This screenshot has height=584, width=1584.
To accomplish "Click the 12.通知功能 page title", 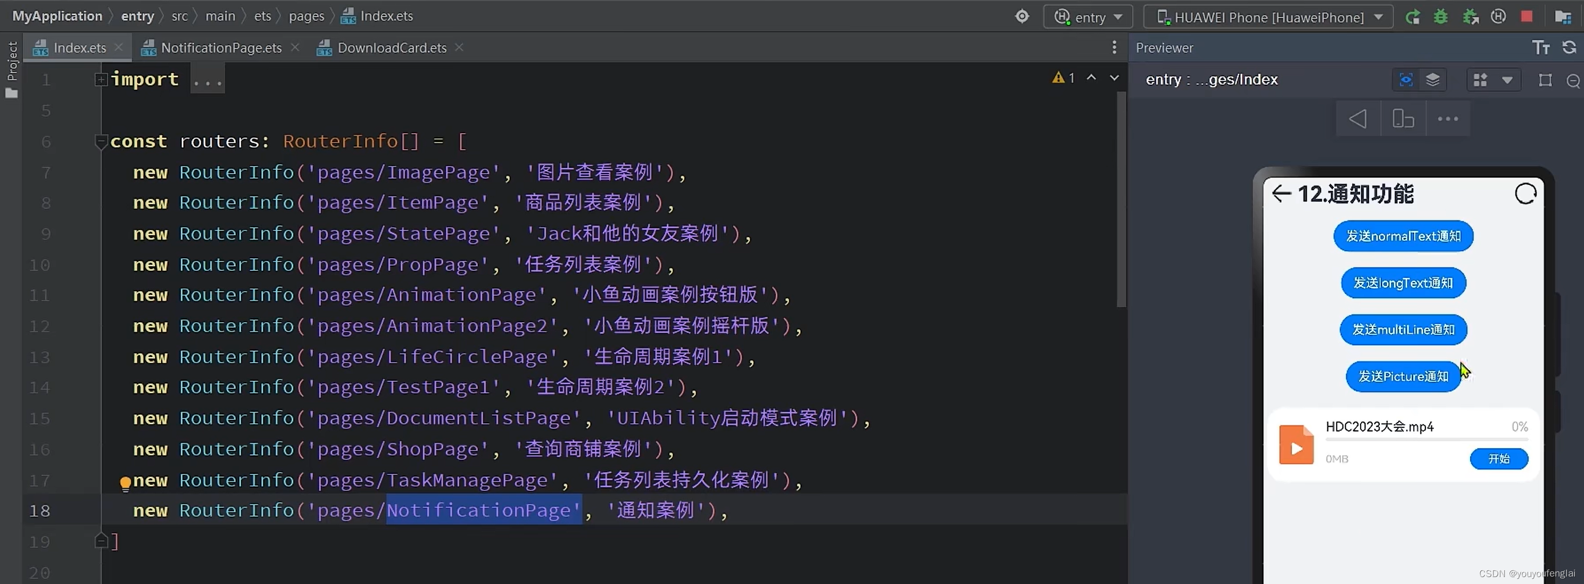I will [1355, 194].
